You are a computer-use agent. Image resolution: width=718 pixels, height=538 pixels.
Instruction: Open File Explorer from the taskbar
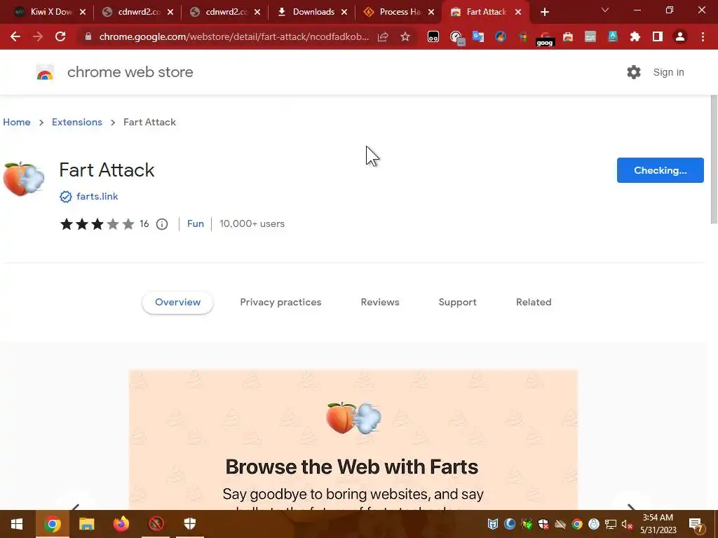(86, 524)
